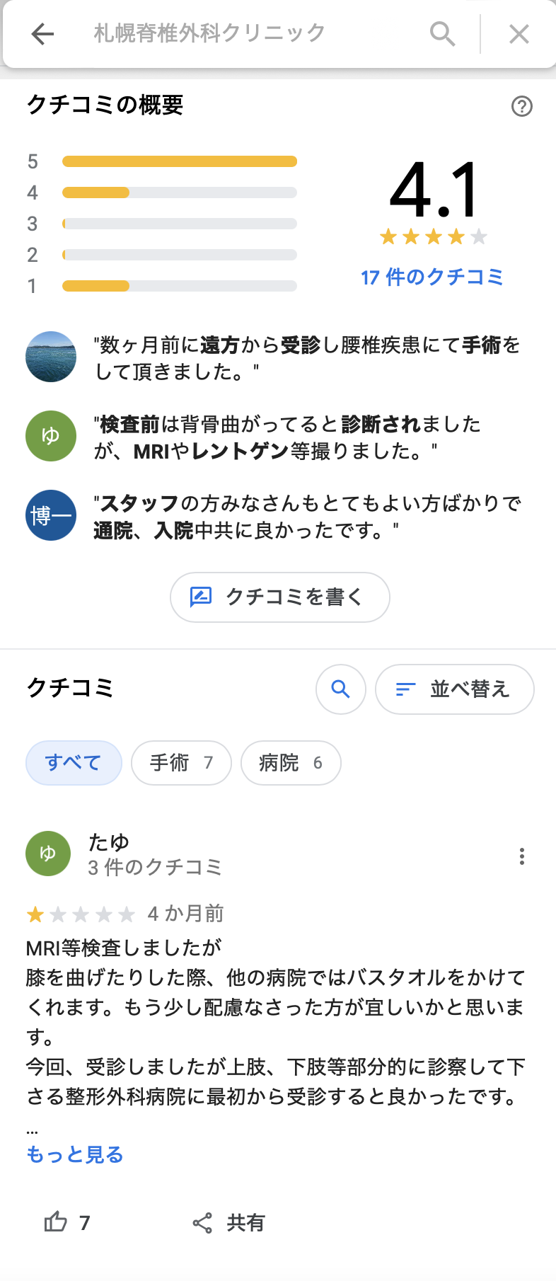
Task: Click the クチコミを書く button
Action: pos(280,597)
